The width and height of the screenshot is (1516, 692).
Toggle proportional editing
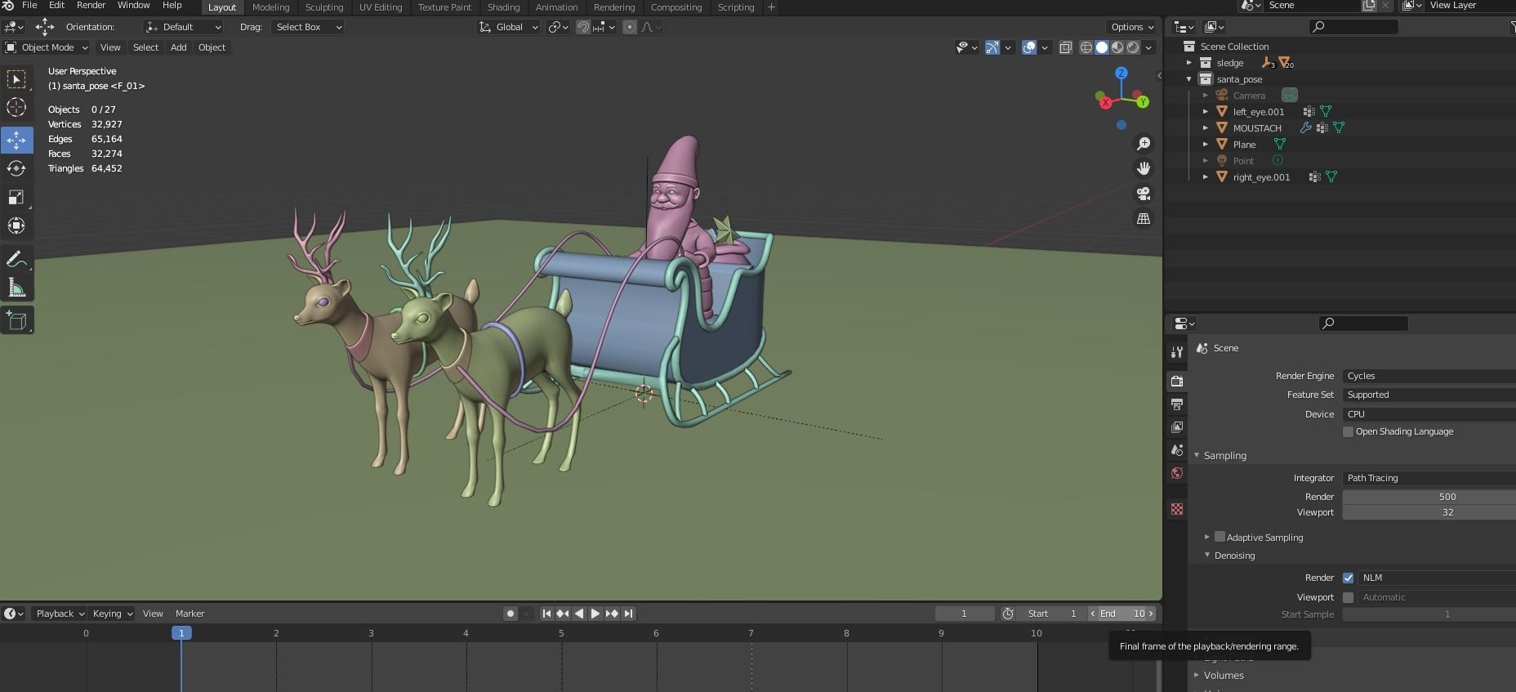630,27
